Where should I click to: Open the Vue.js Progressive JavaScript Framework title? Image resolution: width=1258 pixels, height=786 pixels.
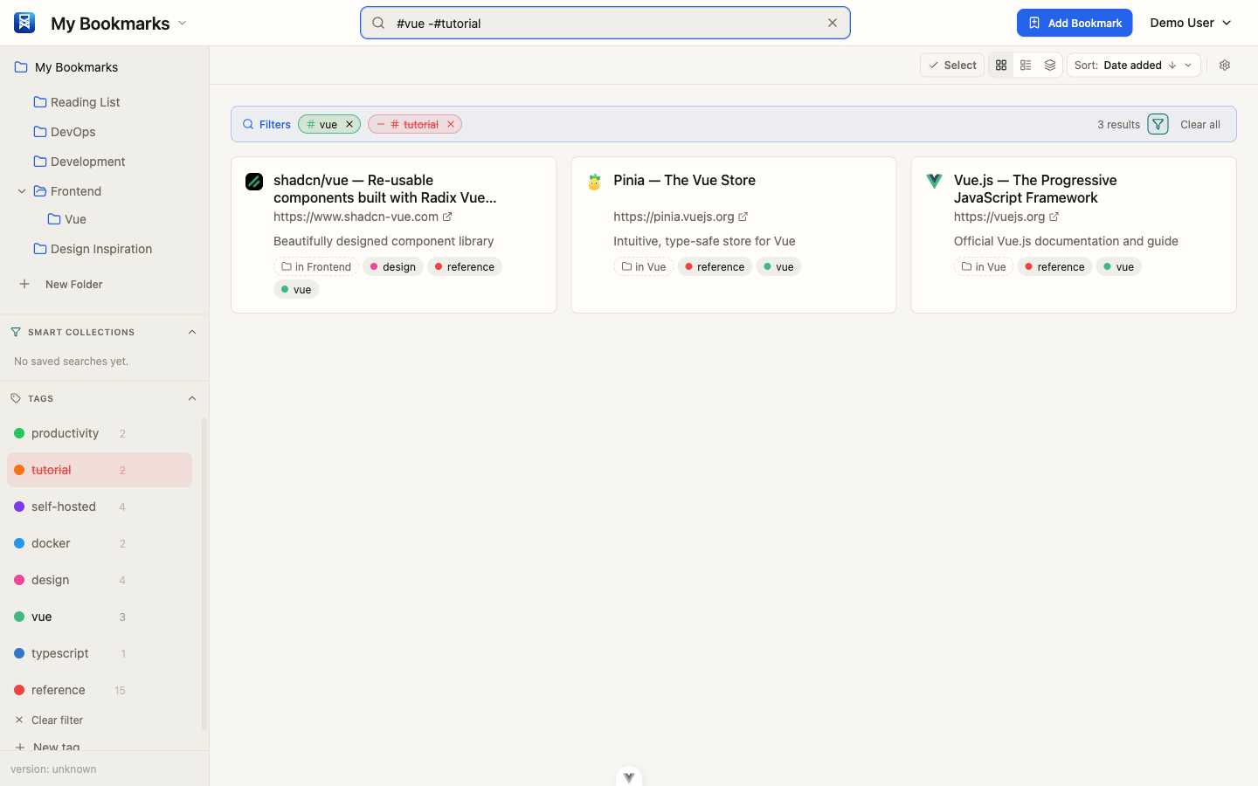click(x=1035, y=189)
